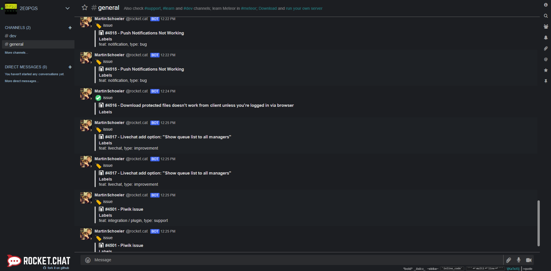Attach a file to the message
This screenshot has width=551, height=271.
coord(509,260)
